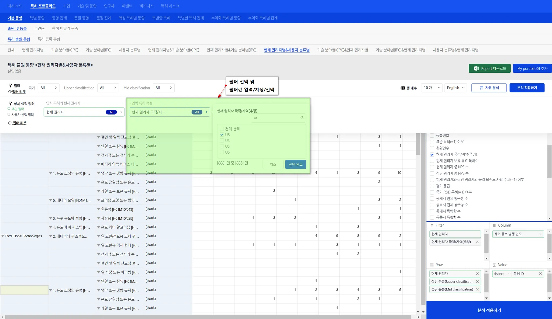Enable the 평가 등급 field checkbox
This screenshot has width=552, height=319.
pos(432,186)
